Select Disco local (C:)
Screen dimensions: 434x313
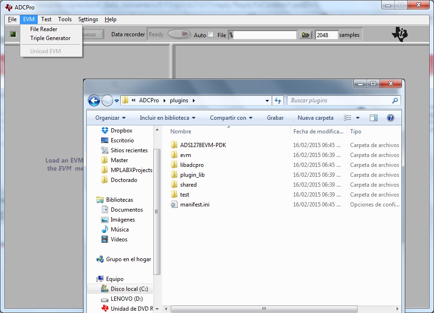129,289
